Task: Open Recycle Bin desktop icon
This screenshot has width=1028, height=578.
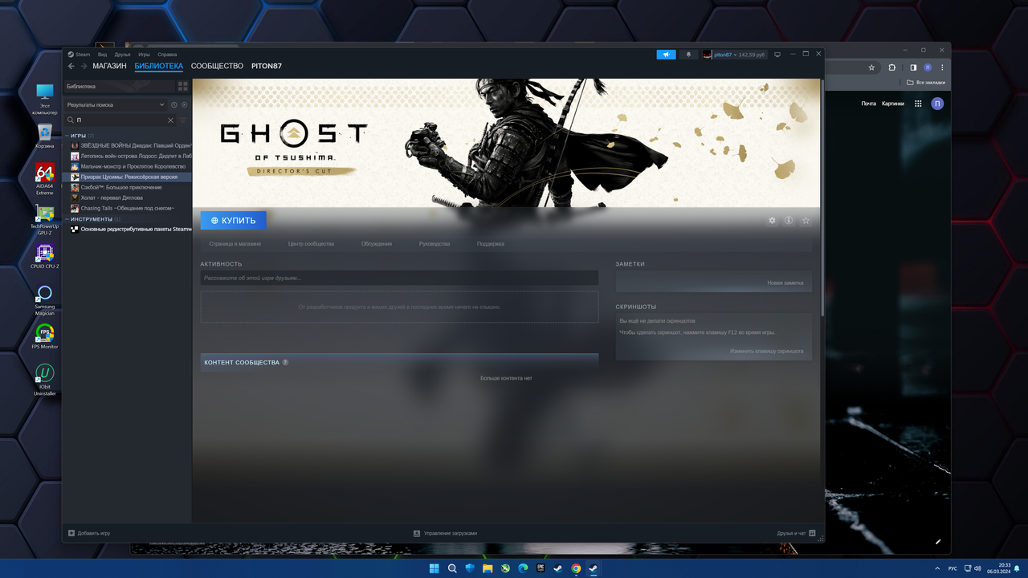Action: point(45,136)
